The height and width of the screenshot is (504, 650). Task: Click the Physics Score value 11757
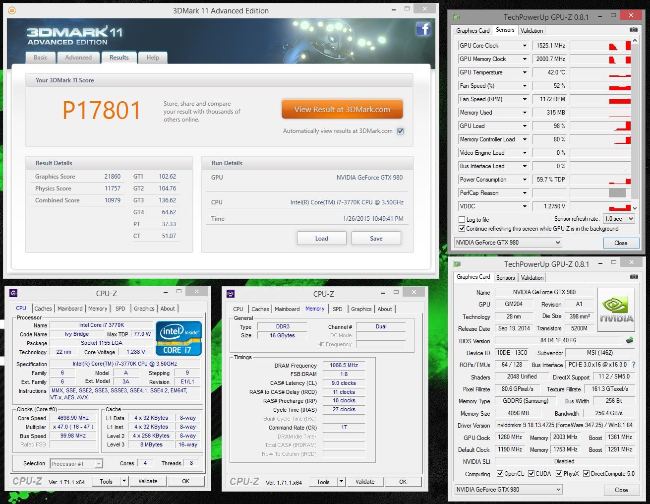point(113,189)
